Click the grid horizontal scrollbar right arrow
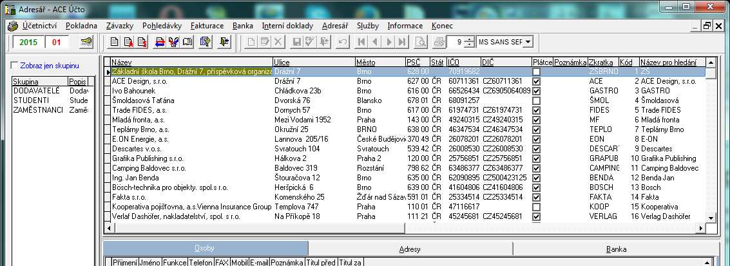Screen dimensions: 730x266 701,229
